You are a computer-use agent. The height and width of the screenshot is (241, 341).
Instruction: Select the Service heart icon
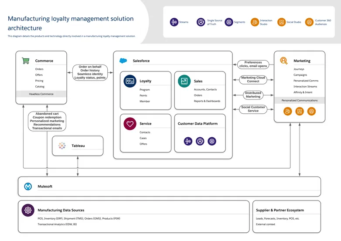tap(130, 124)
